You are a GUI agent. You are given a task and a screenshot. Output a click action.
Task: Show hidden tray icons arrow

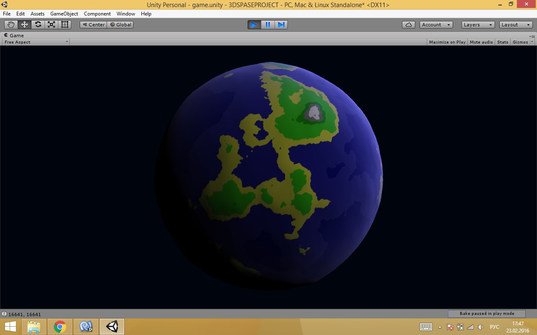(440, 327)
